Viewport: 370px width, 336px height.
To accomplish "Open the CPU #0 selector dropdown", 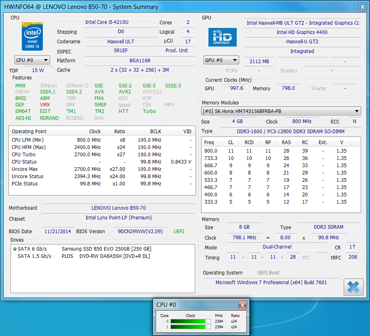I will pyautogui.click(x=32, y=60).
